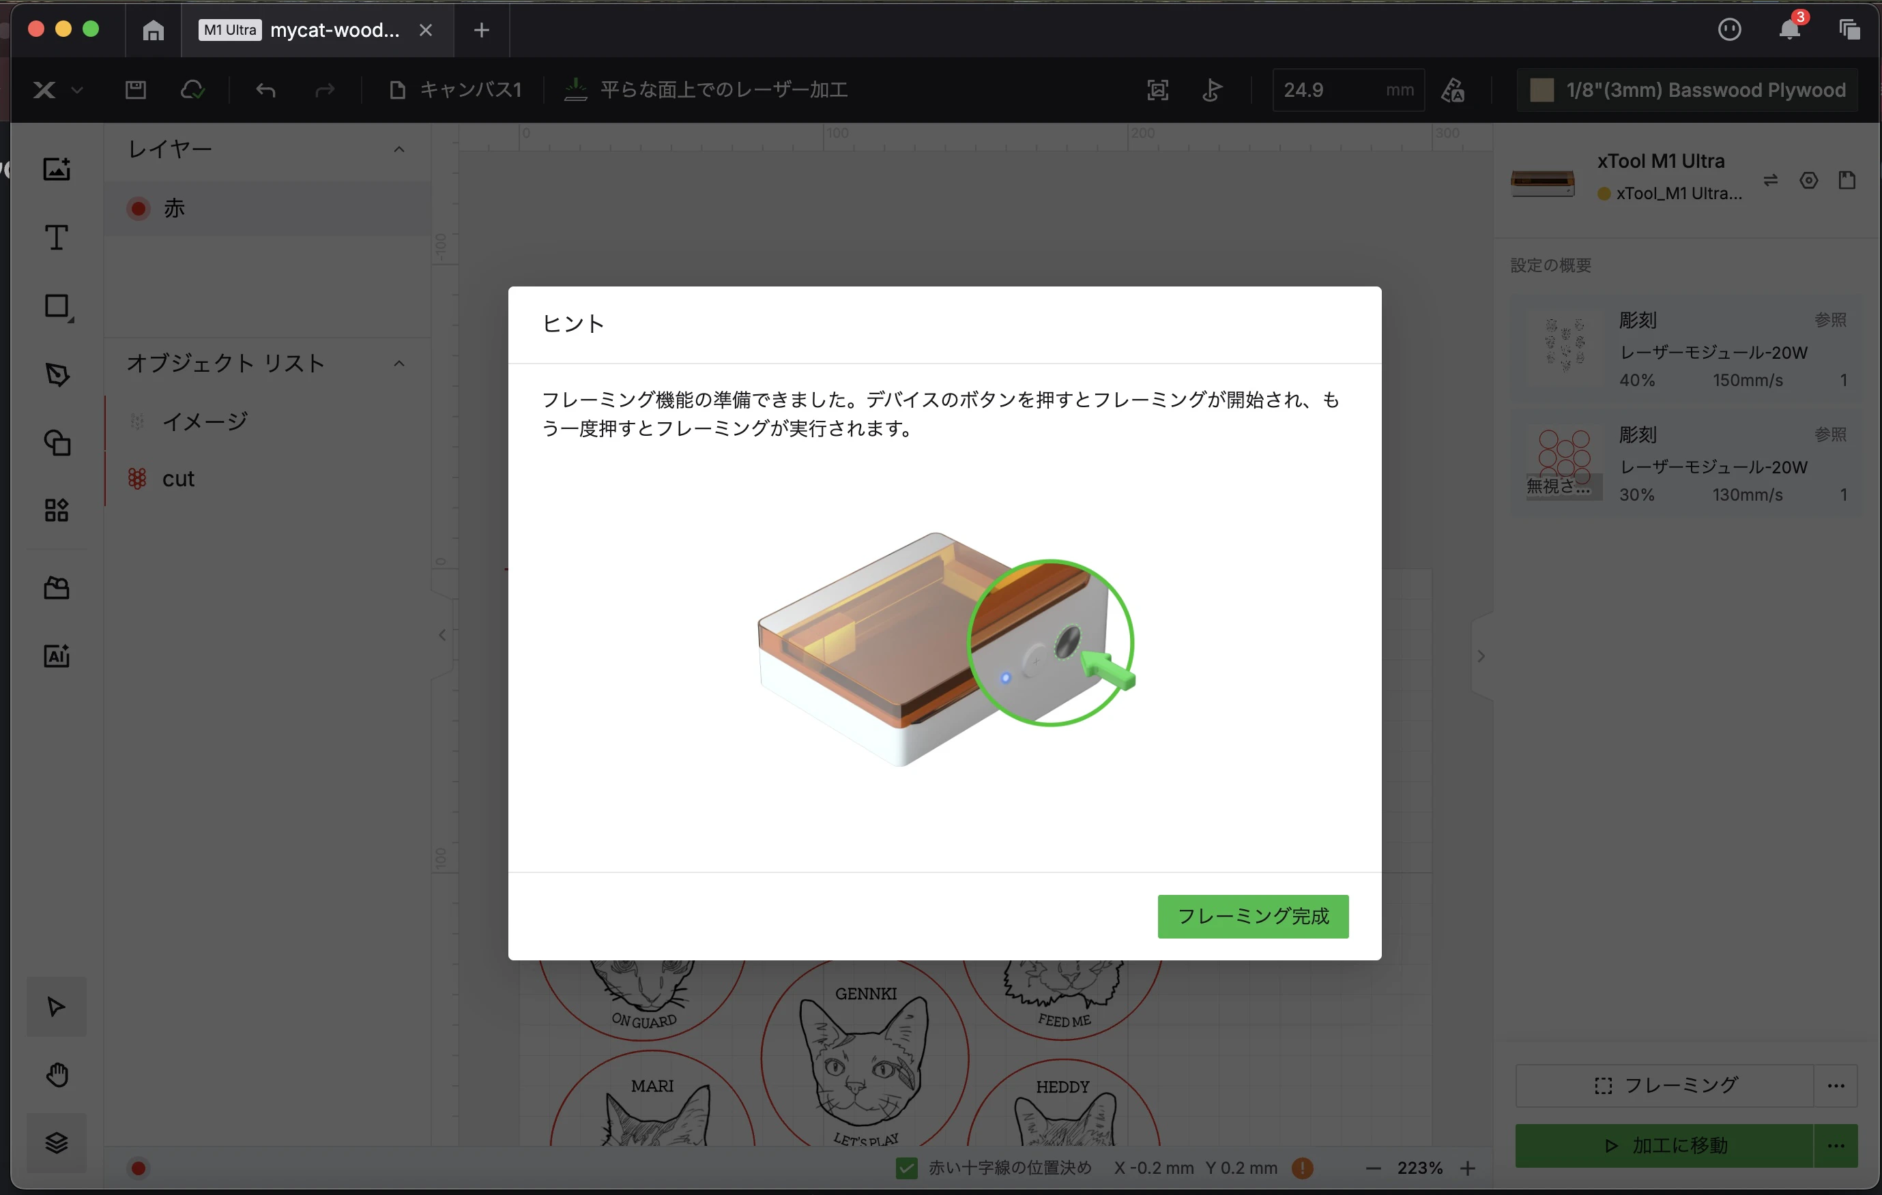Viewport: 1882px width, 1195px height.
Task: Click the 223% zoom level
Action: [1419, 1168]
